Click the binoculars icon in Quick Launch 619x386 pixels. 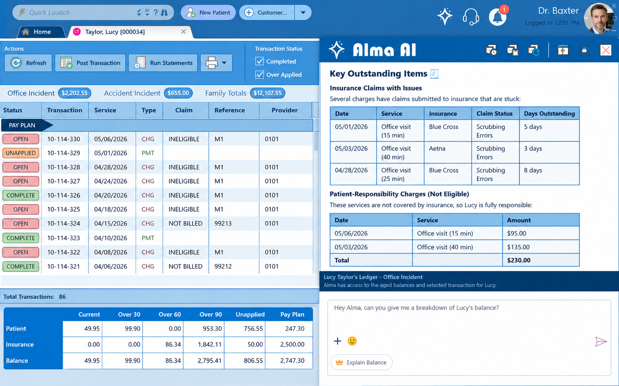165,13
